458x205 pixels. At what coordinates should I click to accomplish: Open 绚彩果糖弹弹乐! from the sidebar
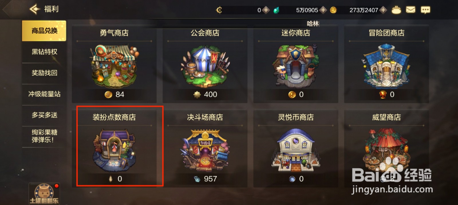click(x=44, y=136)
